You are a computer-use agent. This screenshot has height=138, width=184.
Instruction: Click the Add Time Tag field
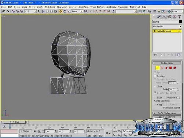(95, 135)
